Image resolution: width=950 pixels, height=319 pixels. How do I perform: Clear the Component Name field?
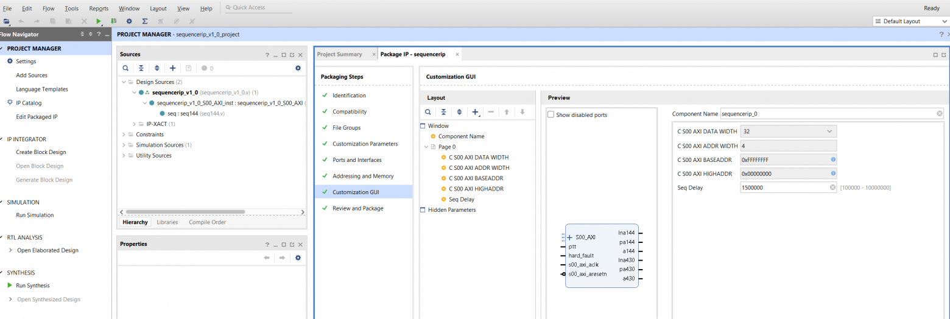coord(940,114)
